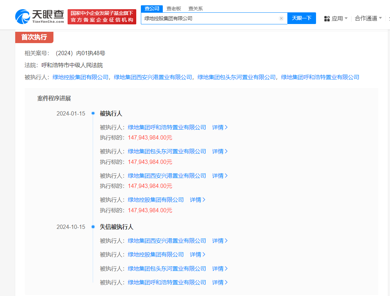Click the 2024-01-15 timeline dot
Image resolution: width=390 pixels, height=296 pixels.
click(93, 113)
